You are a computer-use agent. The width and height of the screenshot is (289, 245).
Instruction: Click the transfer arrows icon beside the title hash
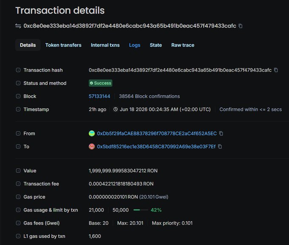[x=18, y=26]
